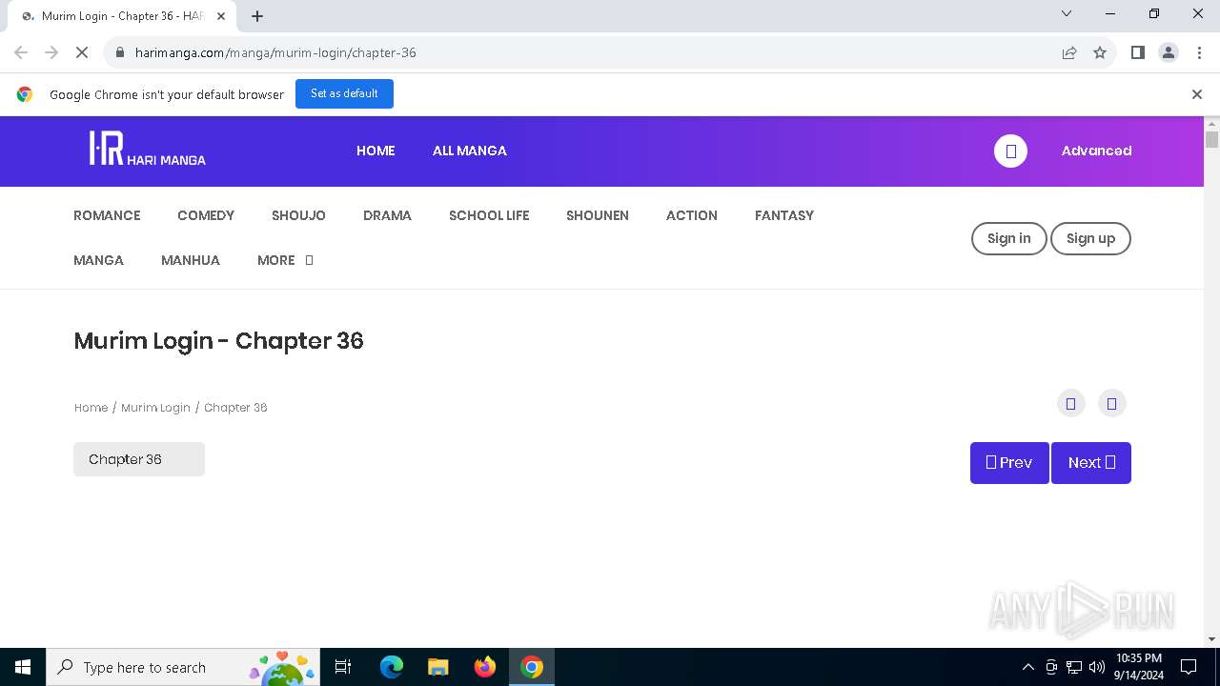Viewport: 1220px width, 686px height.
Task: Click the taskbar clock showing 10:35 PM
Action: pyautogui.click(x=1138, y=667)
